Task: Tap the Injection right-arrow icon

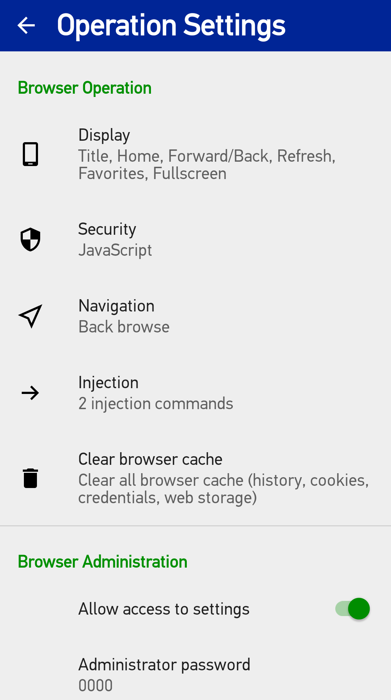Action: 30,393
